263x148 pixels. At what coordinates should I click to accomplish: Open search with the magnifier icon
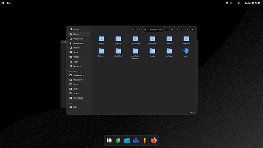167,29
